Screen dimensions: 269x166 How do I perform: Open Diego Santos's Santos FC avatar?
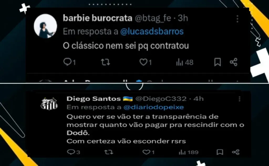pyautogui.click(x=49, y=104)
